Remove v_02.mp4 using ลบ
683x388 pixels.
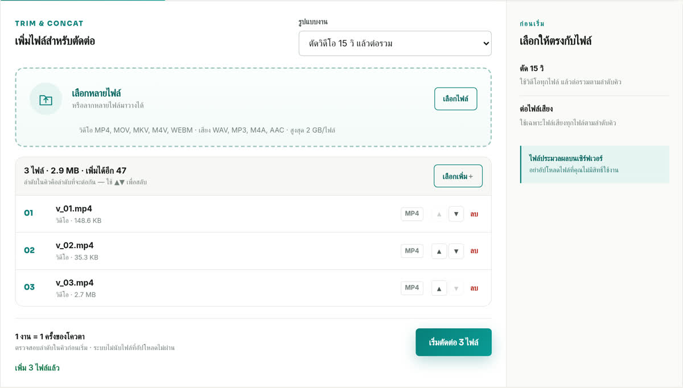(474, 251)
